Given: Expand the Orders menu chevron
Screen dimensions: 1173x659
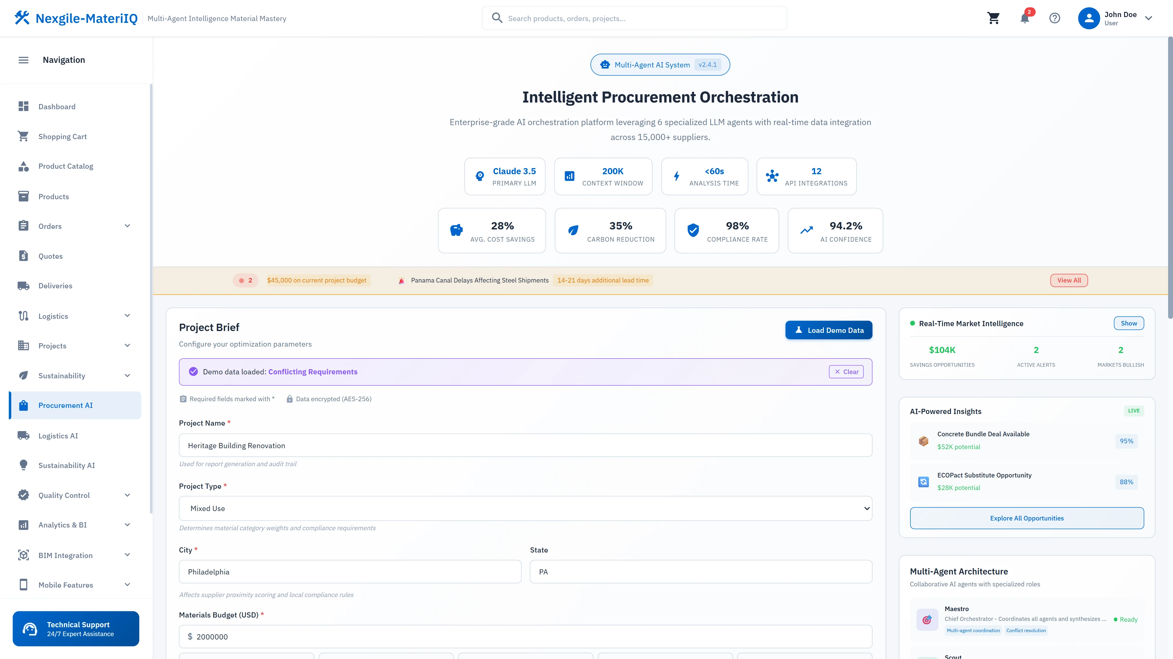Looking at the screenshot, I should tap(127, 226).
